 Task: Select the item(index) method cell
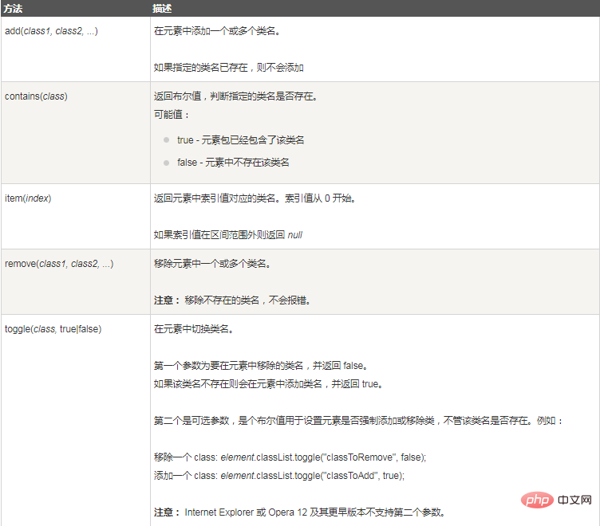76,216
